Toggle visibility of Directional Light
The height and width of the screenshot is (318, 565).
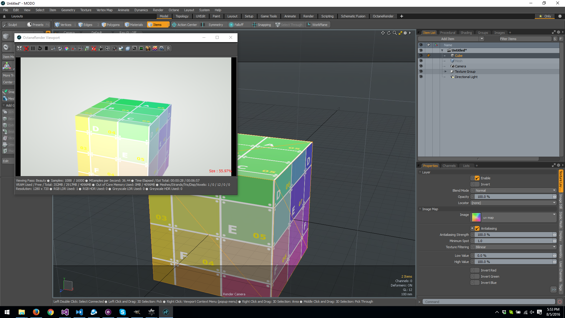[x=421, y=77]
